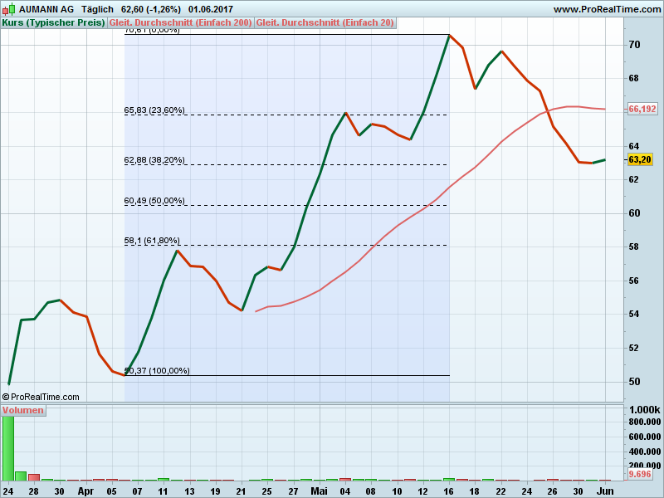The height and width of the screenshot is (498, 664).
Task: Click the red 66,192 moving average price tag
Action: pos(642,109)
